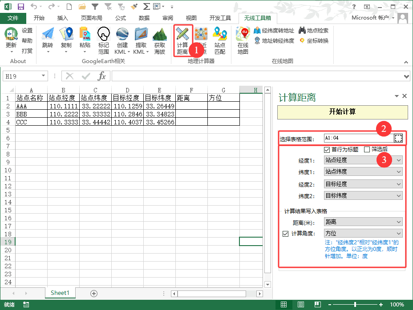Click the 开始计算 button

pos(342,112)
